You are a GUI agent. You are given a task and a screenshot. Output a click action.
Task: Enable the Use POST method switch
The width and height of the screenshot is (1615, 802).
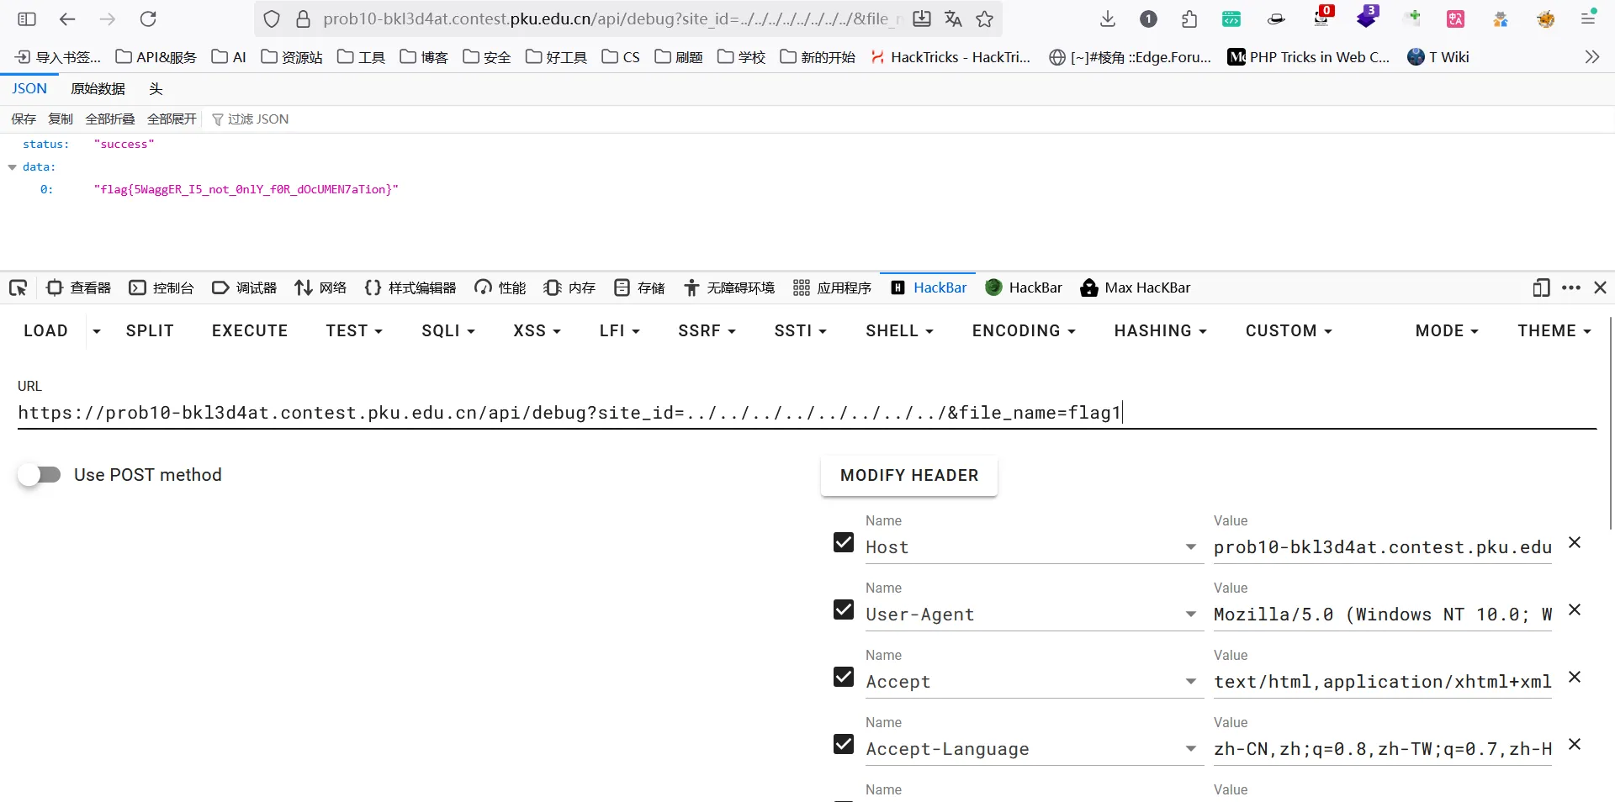coord(40,475)
